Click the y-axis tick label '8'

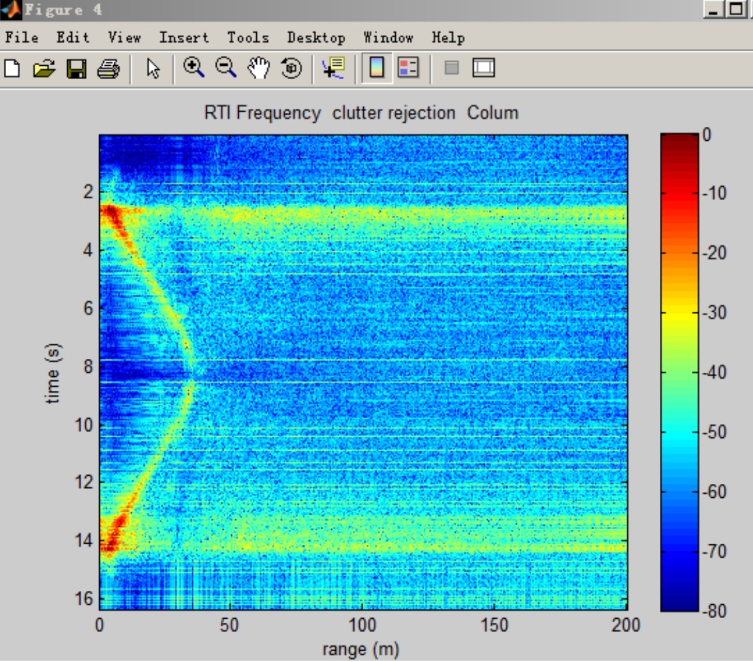point(88,366)
